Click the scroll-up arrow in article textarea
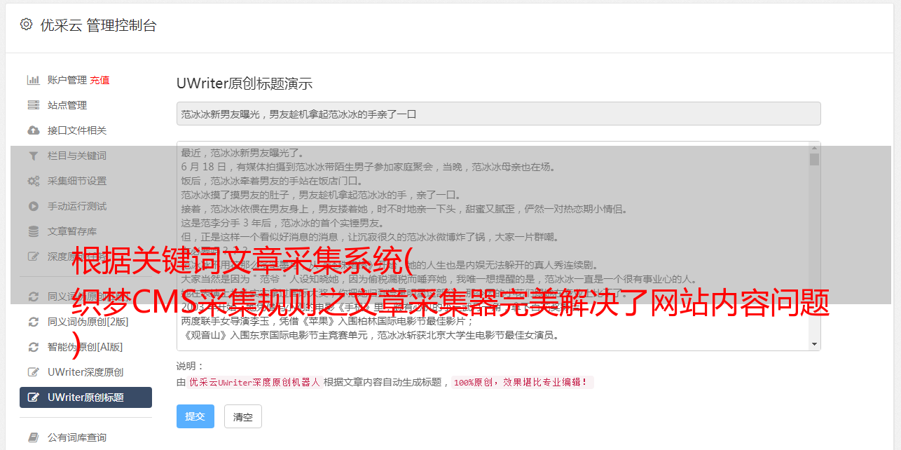The height and width of the screenshot is (450, 901). click(x=814, y=147)
